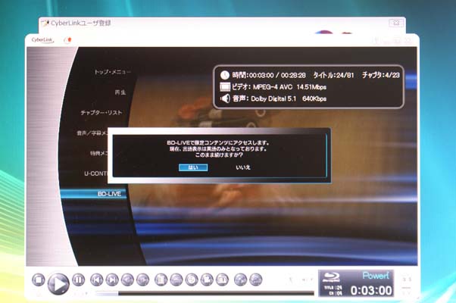Click round panel-layout icon before the last two

coord(223,280)
